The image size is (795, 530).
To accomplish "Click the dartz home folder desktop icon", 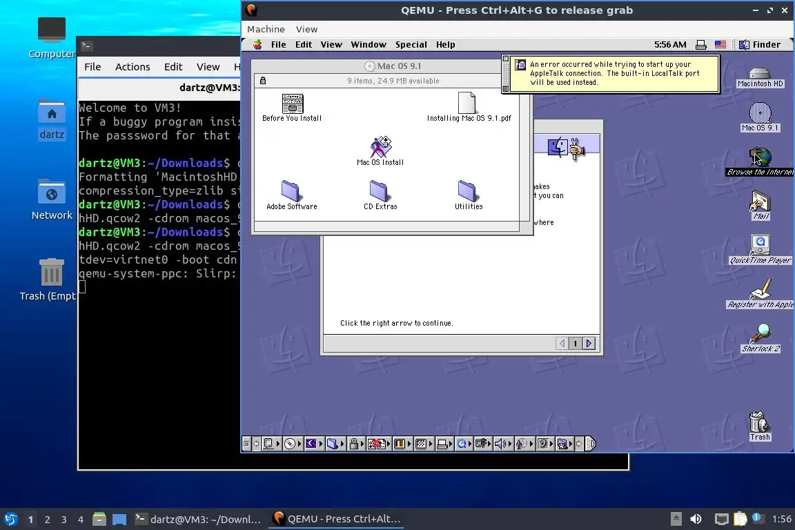I will [x=52, y=119].
